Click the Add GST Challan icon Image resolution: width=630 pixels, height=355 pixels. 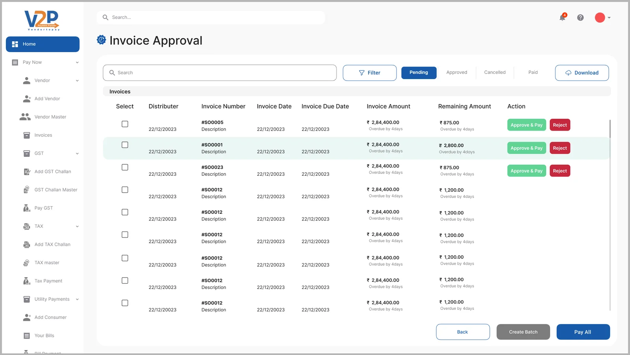coord(27,171)
